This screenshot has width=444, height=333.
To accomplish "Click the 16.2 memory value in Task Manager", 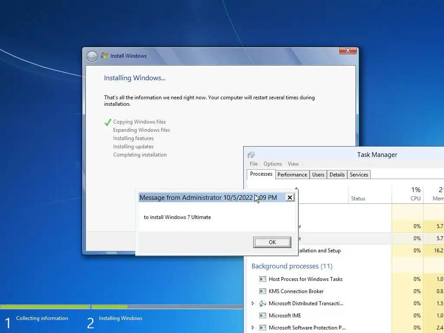I will [x=438, y=251].
